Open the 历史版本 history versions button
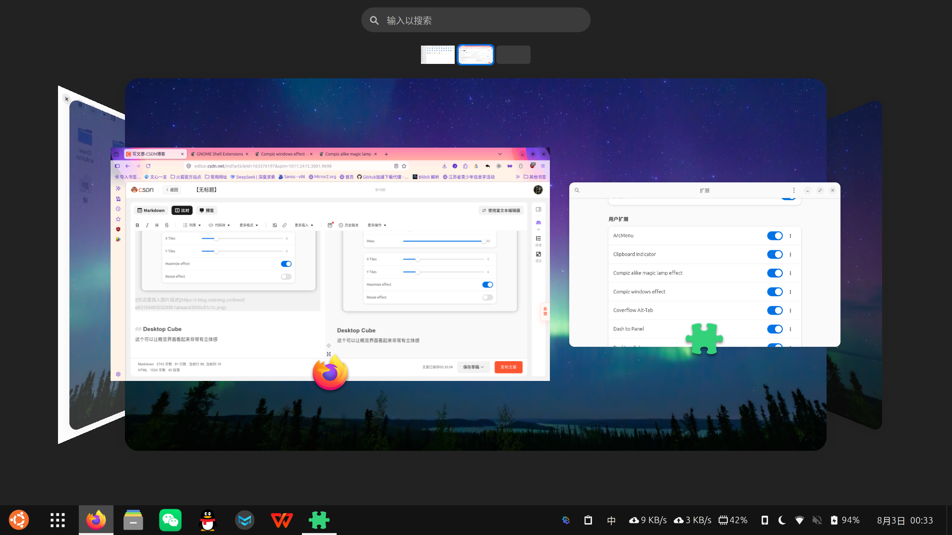This screenshot has height=535, width=952. point(349,225)
